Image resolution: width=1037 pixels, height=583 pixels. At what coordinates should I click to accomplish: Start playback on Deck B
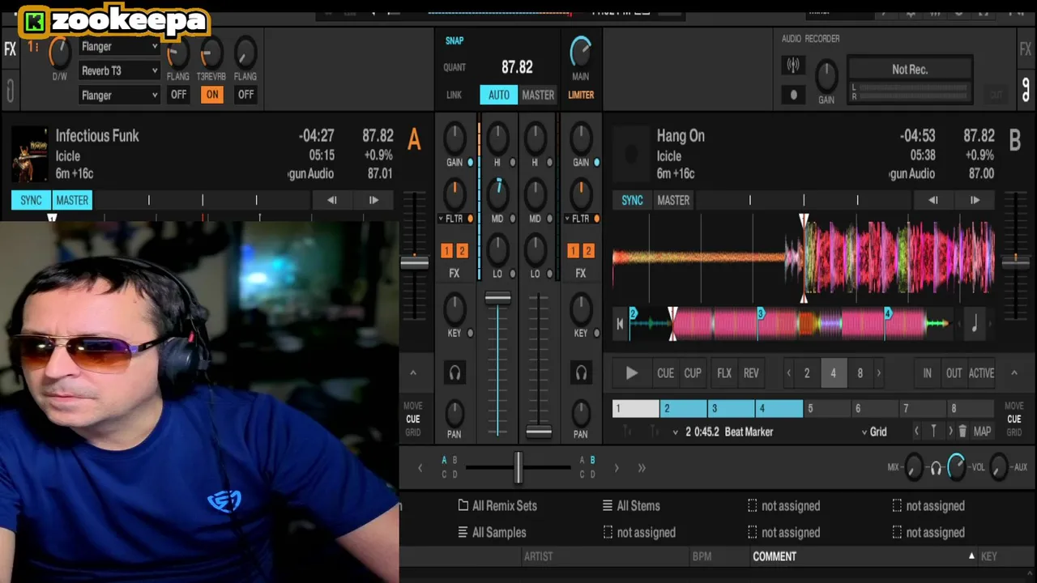pos(631,373)
